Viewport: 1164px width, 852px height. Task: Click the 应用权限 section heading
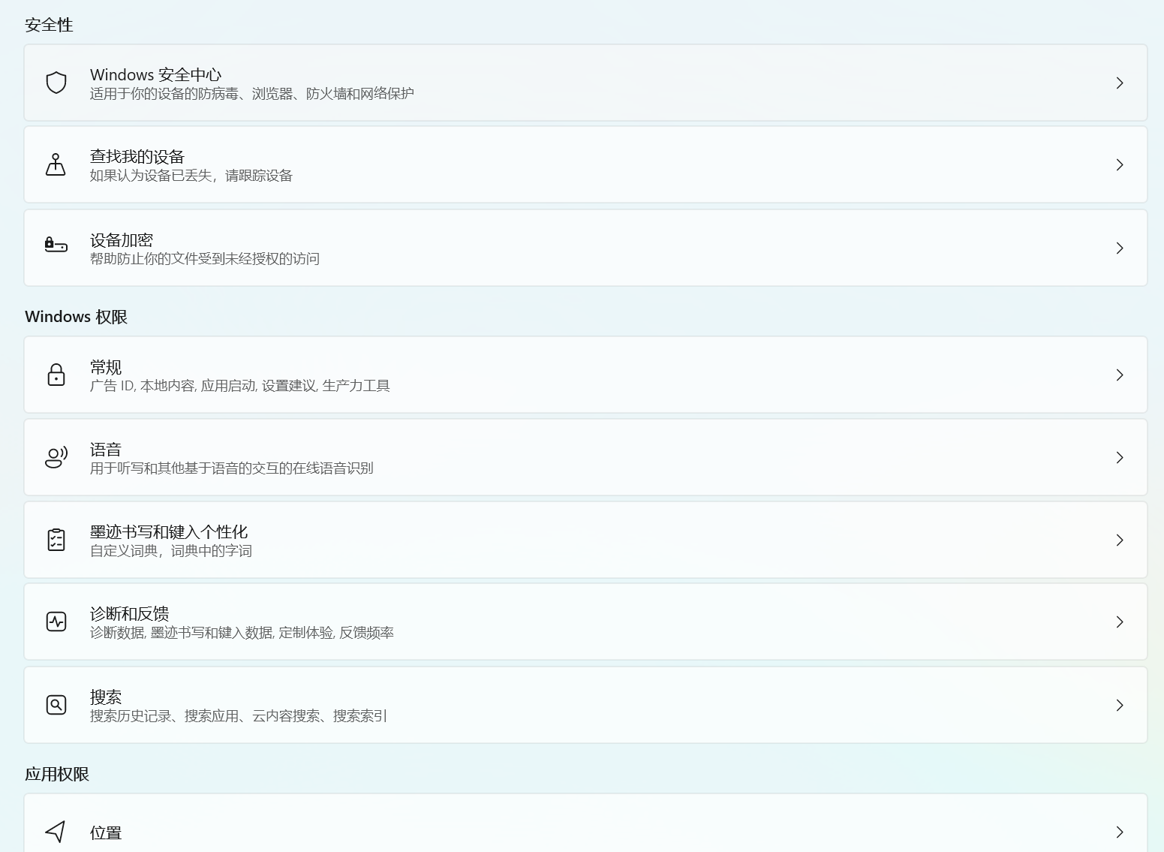57,774
